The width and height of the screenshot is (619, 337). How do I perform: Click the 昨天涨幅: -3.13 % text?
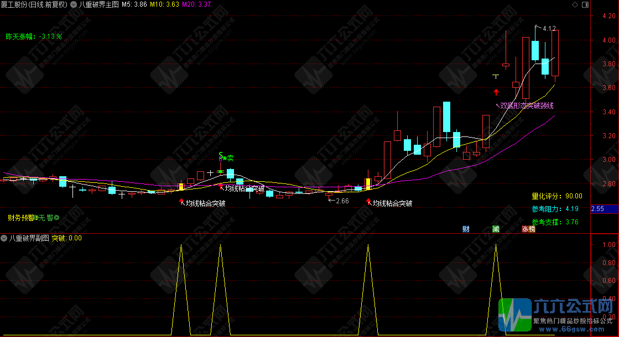[34, 36]
